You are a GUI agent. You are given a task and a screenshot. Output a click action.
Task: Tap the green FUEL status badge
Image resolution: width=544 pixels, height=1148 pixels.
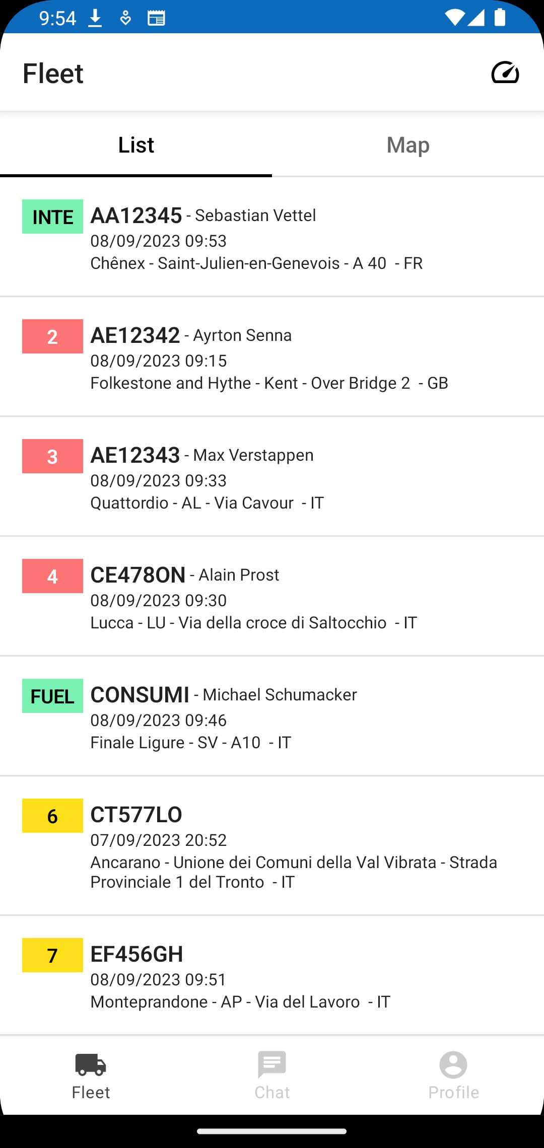coord(52,696)
